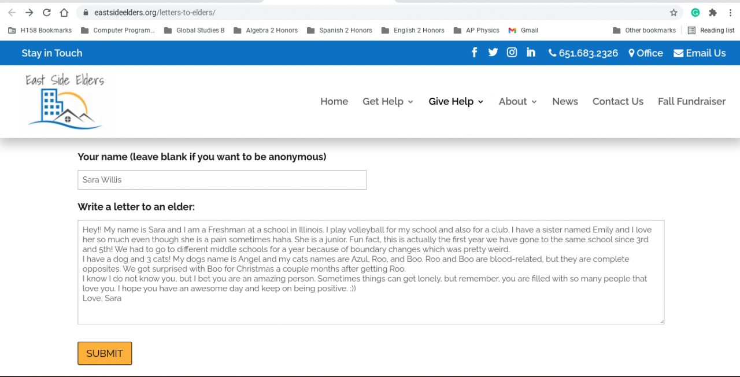This screenshot has height=377, width=740.
Task: Open the Extensions puzzle icon
Action: (x=713, y=12)
